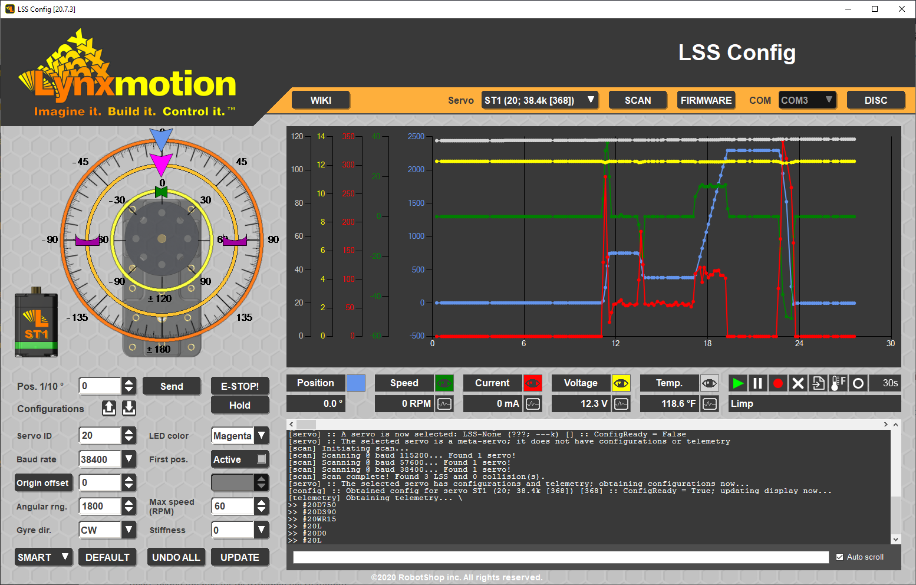Export telemetry data via document icon
This screenshot has width=916, height=585.
pyautogui.click(x=818, y=383)
